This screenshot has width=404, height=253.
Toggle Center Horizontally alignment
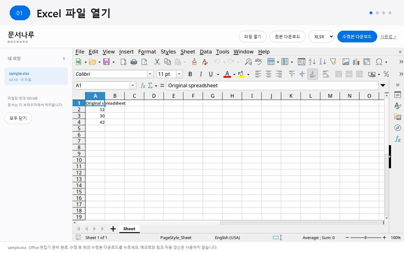[268, 74]
